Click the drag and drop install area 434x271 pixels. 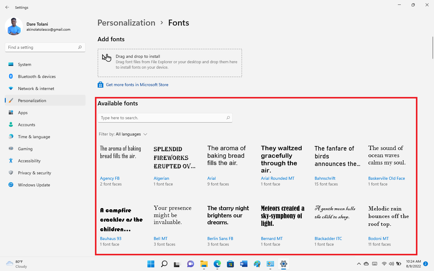click(170, 63)
